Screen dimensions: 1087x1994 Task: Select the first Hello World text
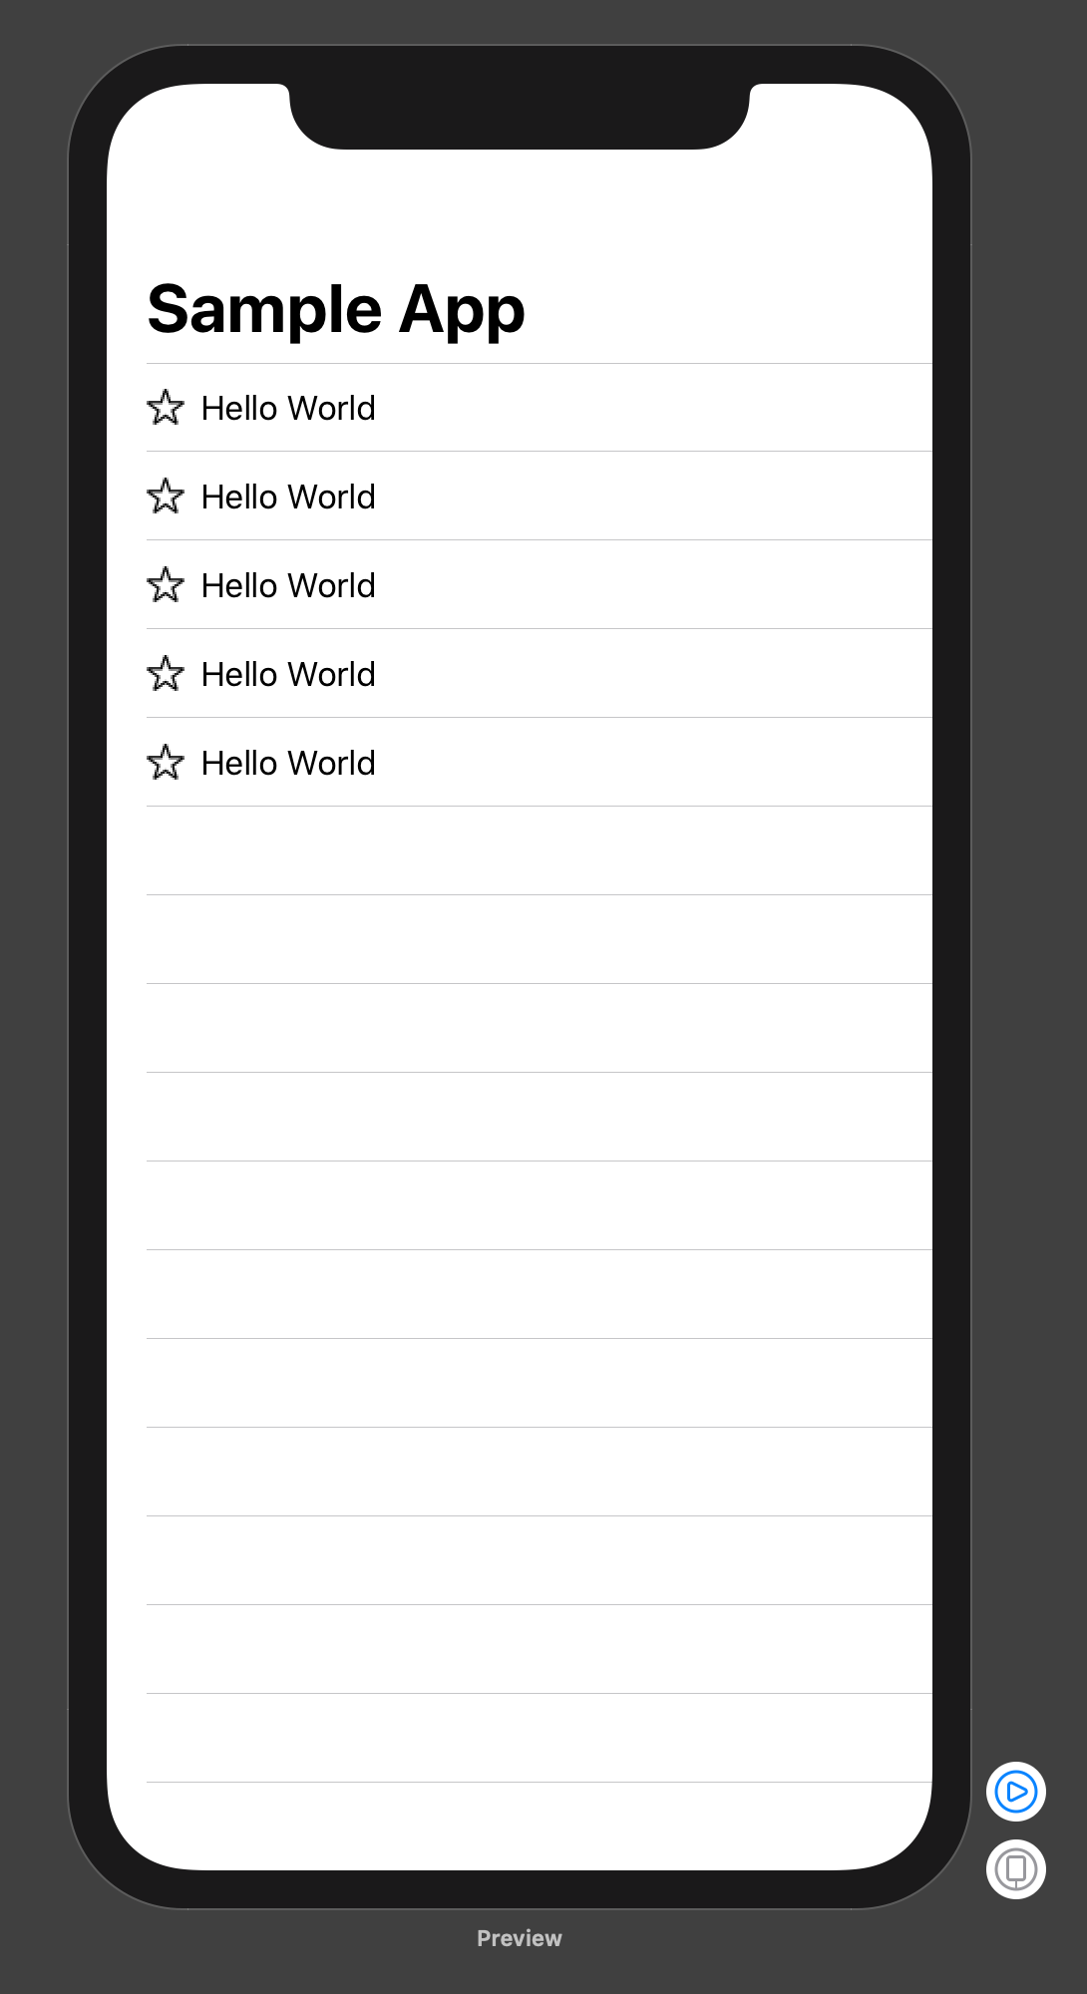tap(288, 409)
